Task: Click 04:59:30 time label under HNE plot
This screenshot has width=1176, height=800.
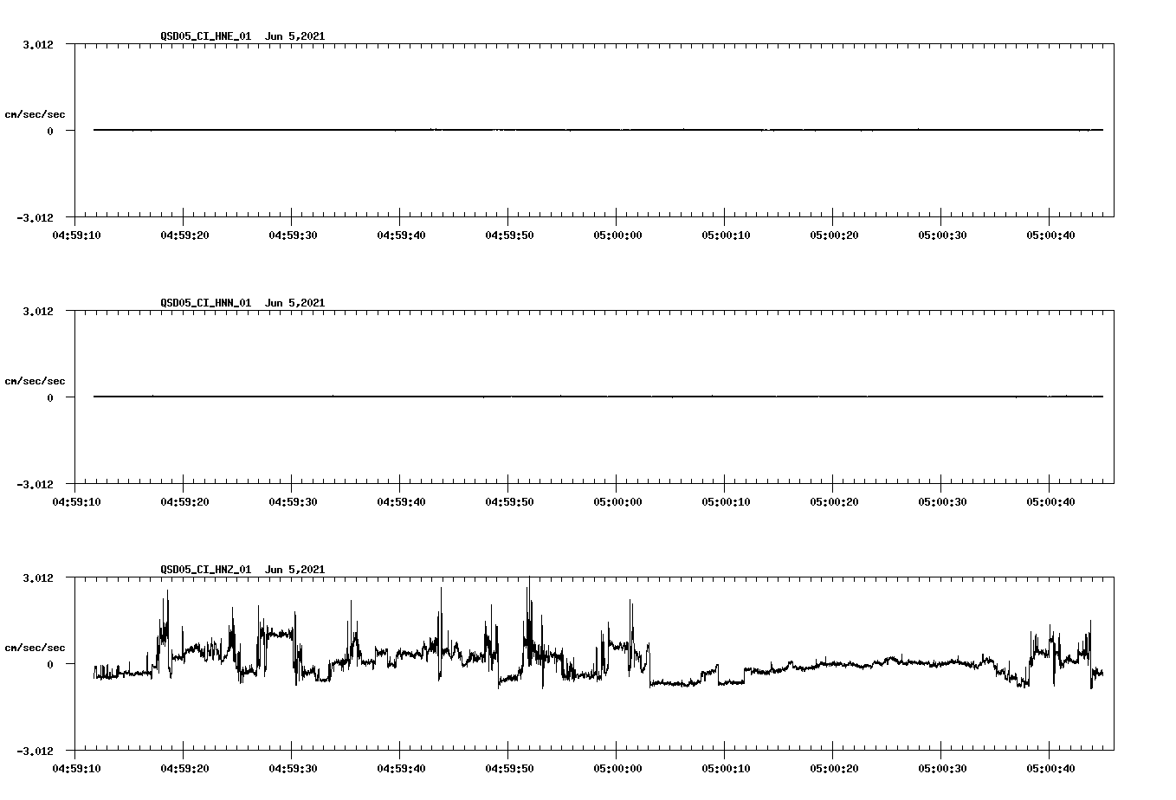Action: coord(292,235)
